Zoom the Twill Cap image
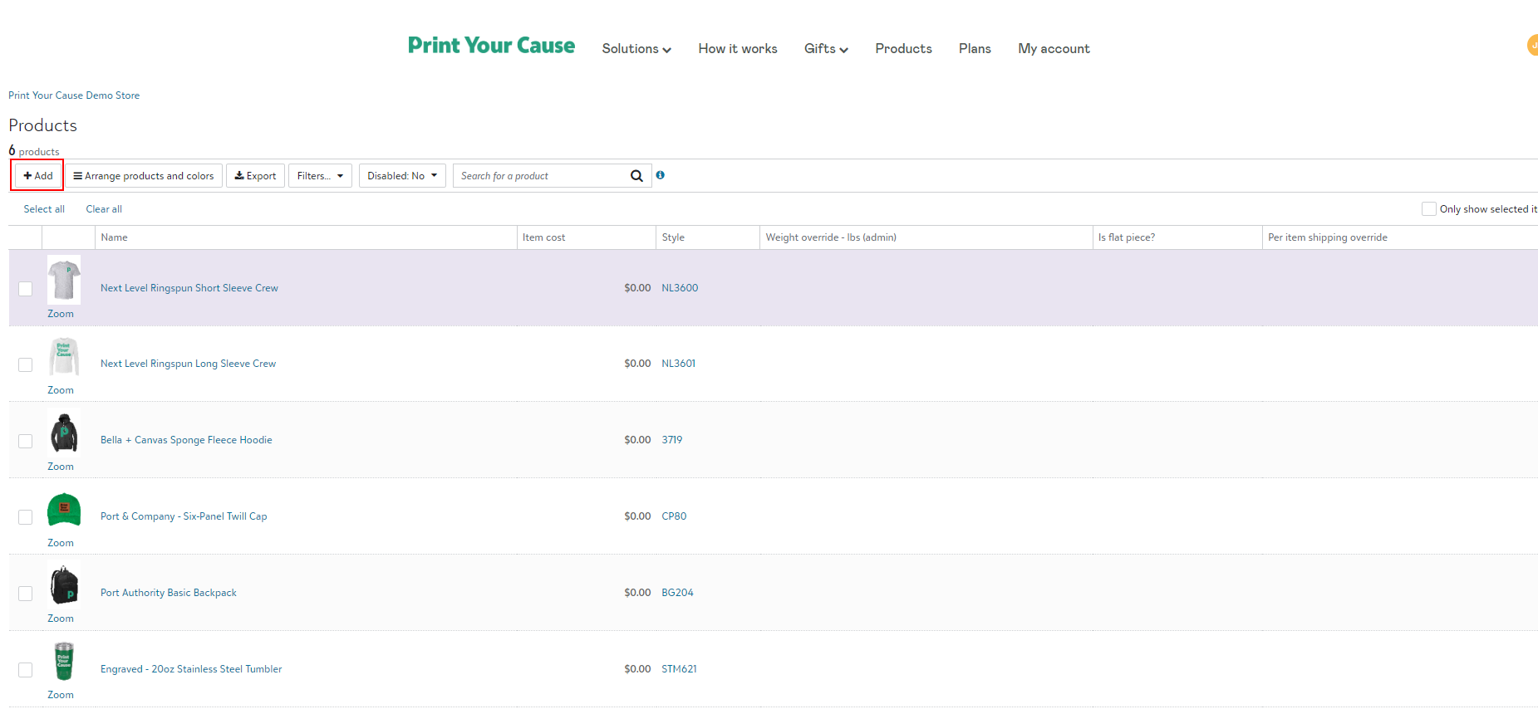Image resolution: width=1538 pixels, height=709 pixels. tap(61, 543)
